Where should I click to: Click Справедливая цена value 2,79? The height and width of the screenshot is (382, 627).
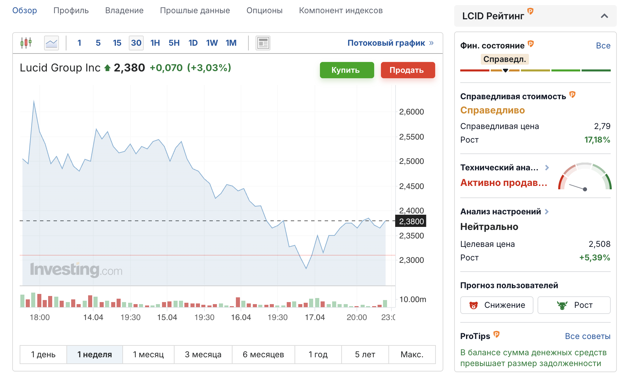[602, 126]
